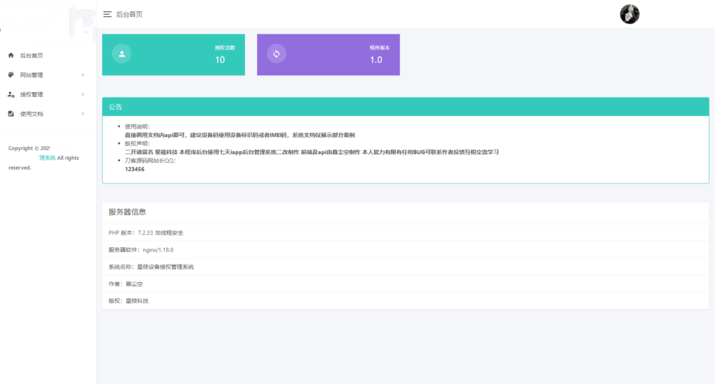Open the user avatar menu
Image resolution: width=715 pixels, height=384 pixels.
tap(629, 14)
